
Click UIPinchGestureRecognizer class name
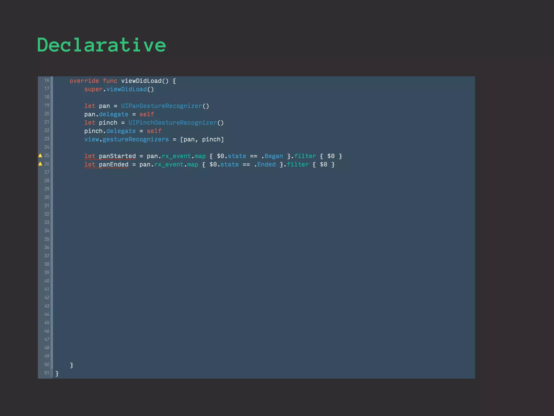point(172,123)
